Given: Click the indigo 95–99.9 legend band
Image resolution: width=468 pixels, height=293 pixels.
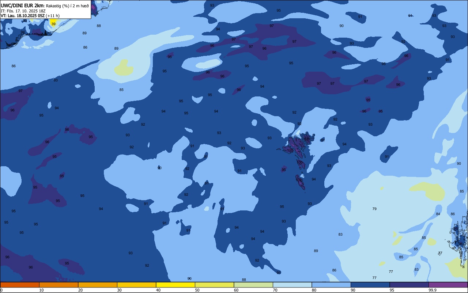Looking at the screenshot, I should tap(409, 285).
